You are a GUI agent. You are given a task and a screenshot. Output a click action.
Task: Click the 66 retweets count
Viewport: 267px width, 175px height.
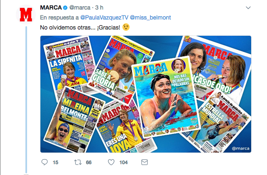(89, 163)
